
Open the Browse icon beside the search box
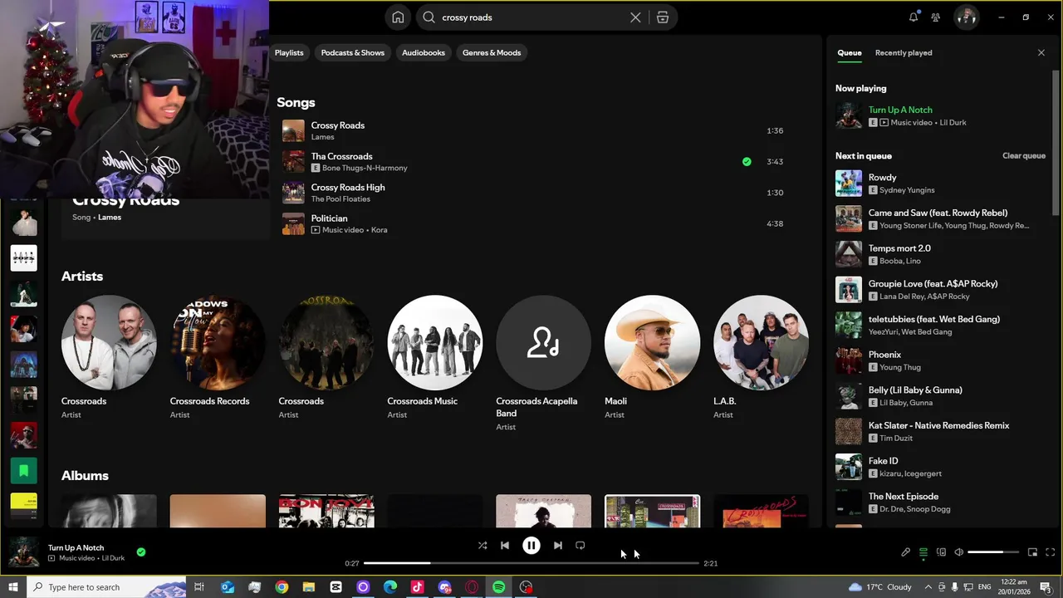[x=663, y=17]
